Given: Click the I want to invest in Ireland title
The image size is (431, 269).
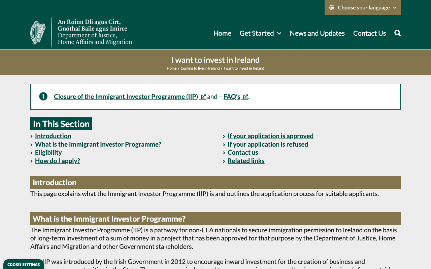Looking at the screenshot, I should 215,60.
